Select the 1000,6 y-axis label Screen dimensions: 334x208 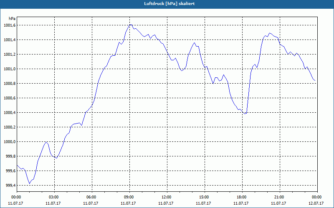coord(10,98)
